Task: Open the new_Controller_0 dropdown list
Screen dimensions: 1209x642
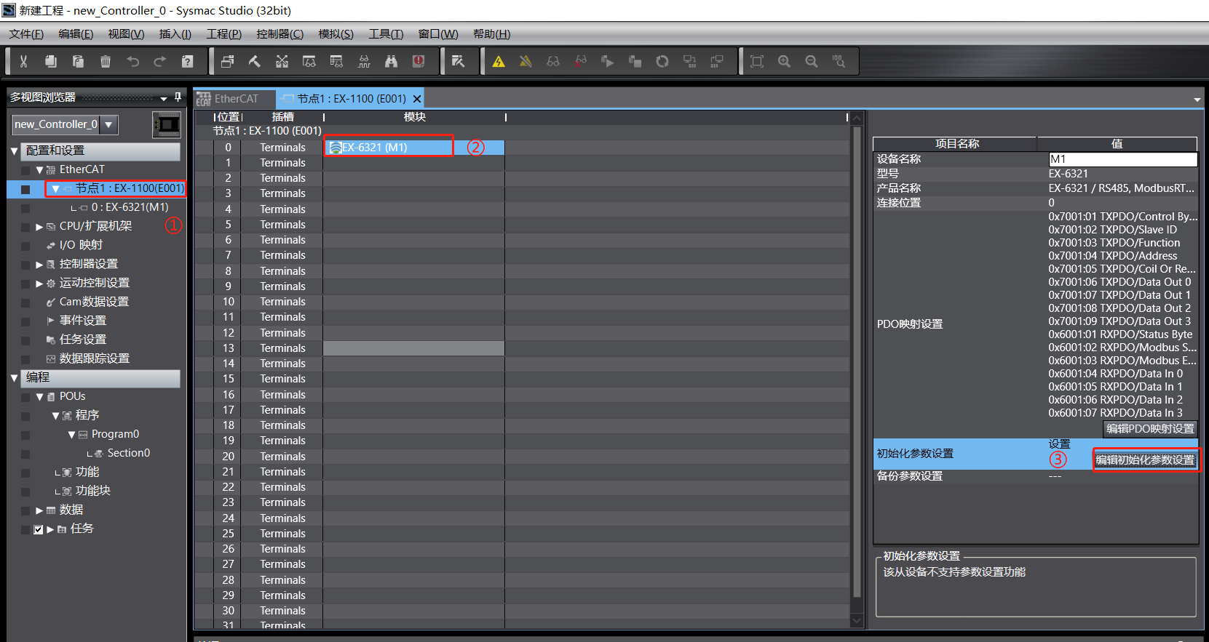Action: pyautogui.click(x=108, y=124)
